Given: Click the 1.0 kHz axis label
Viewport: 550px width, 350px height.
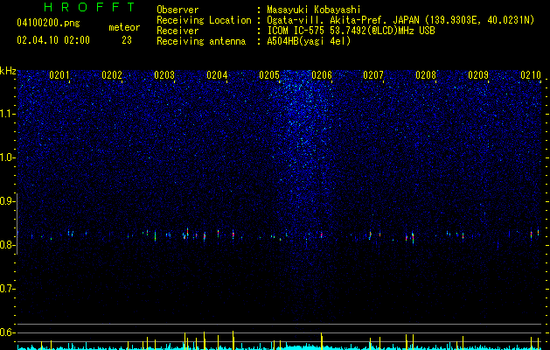Looking at the screenshot, I should point(7,157).
